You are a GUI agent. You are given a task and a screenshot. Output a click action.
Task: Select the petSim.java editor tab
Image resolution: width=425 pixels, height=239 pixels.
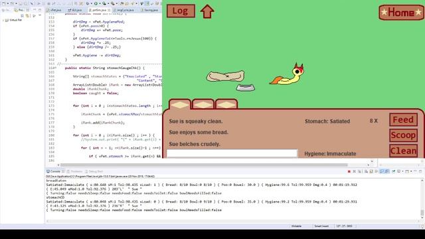pos(99,10)
